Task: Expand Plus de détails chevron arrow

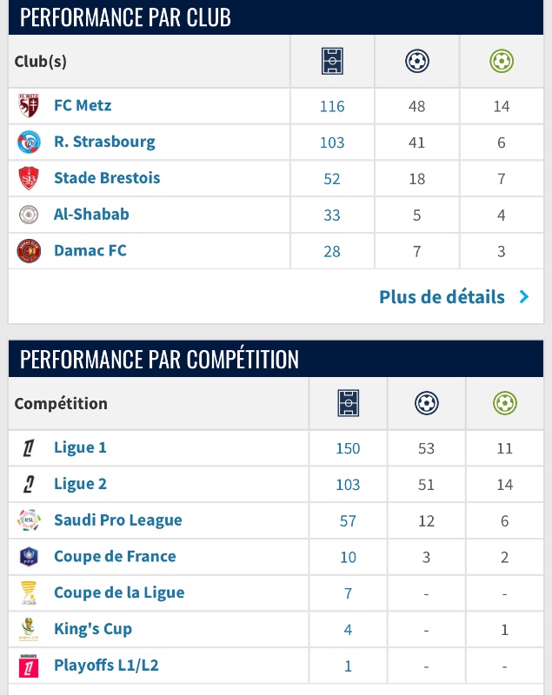Action: tap(524, 296)
